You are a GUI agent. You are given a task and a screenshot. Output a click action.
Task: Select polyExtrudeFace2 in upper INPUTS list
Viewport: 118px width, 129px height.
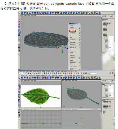[x=107, y=22]
